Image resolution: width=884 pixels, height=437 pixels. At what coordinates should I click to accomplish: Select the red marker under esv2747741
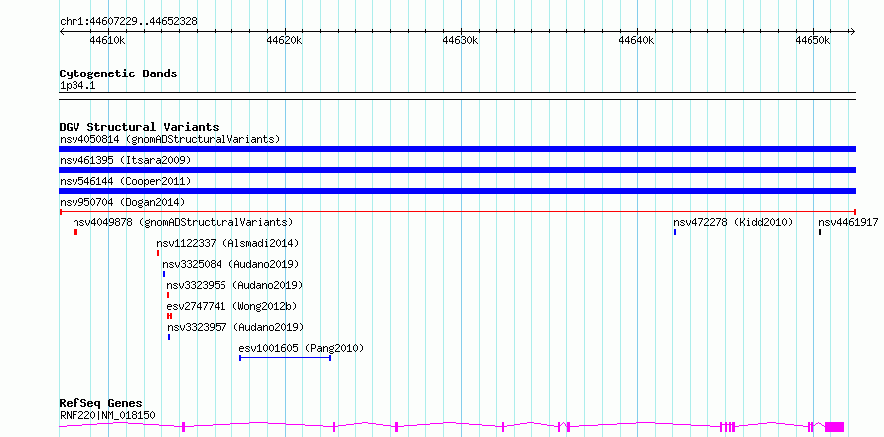point(169,316)
